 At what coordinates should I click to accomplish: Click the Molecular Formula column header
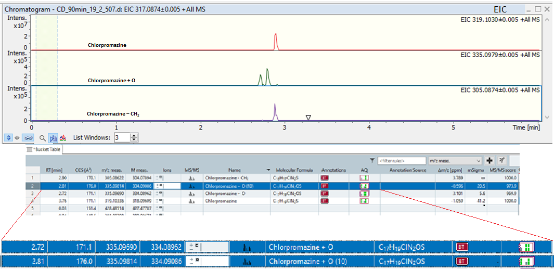tap(294, 170)
